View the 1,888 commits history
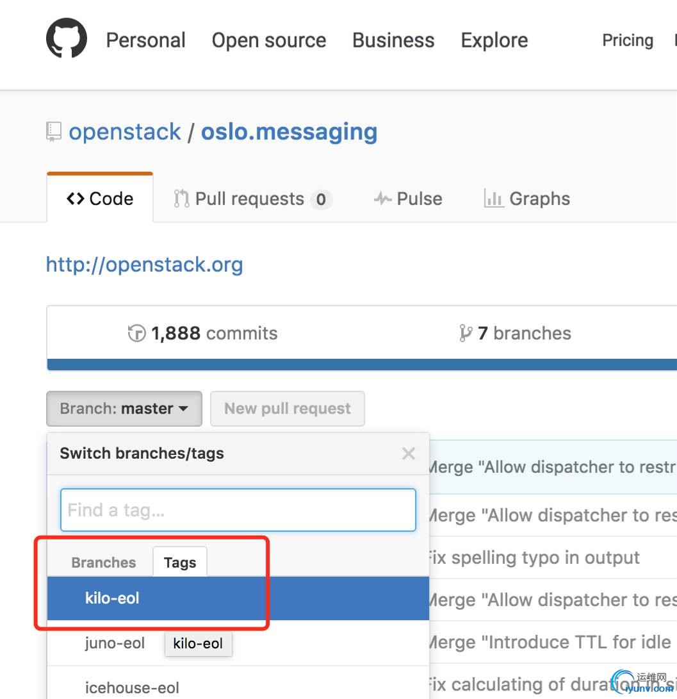Viewport: 677px width, 699px height. click(x=202, y=333)
